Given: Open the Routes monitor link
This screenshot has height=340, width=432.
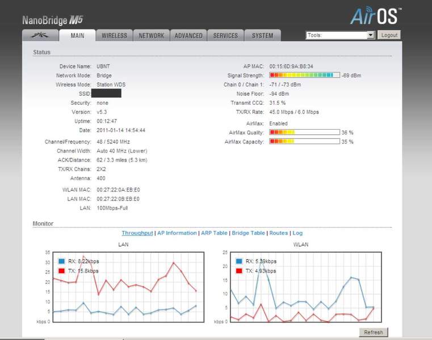Looking at the screenshot, I should (279, 233).
